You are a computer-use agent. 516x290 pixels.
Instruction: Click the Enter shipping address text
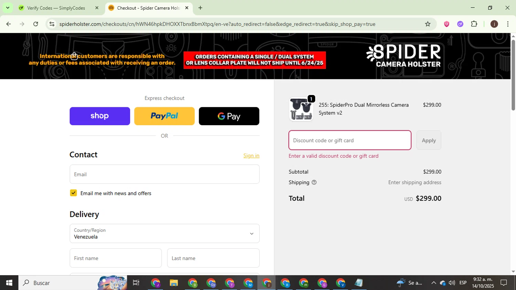tap(415, 182)
